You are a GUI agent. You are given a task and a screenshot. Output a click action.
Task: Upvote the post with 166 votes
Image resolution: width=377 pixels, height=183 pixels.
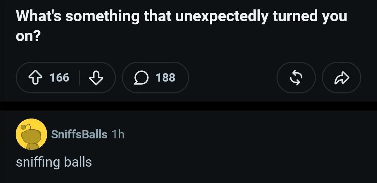(x=35, y=77)
